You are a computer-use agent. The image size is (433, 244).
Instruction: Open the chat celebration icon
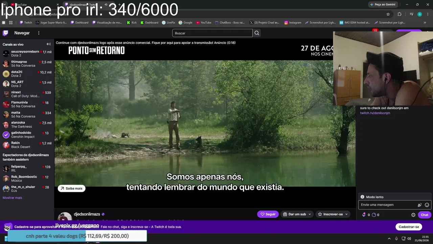coord(420,205)
